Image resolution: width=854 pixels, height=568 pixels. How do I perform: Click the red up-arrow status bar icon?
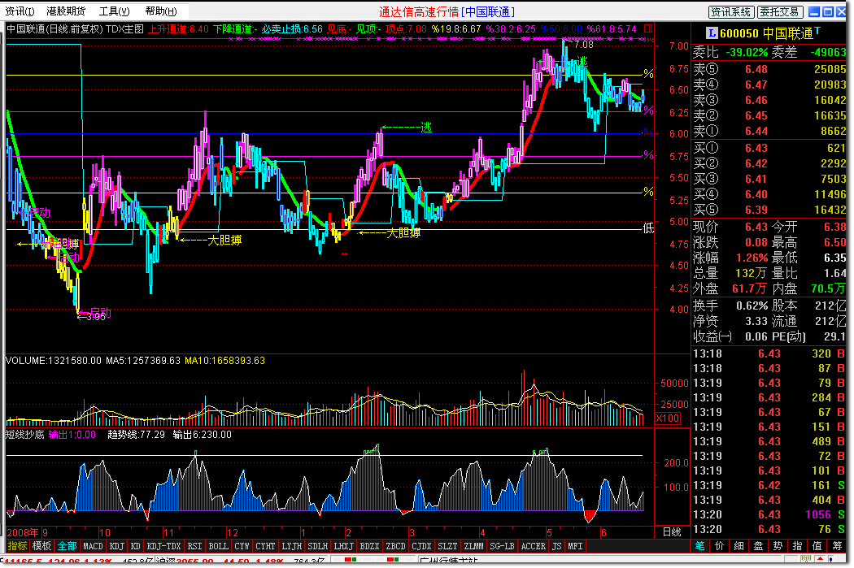tap(820, 559)
